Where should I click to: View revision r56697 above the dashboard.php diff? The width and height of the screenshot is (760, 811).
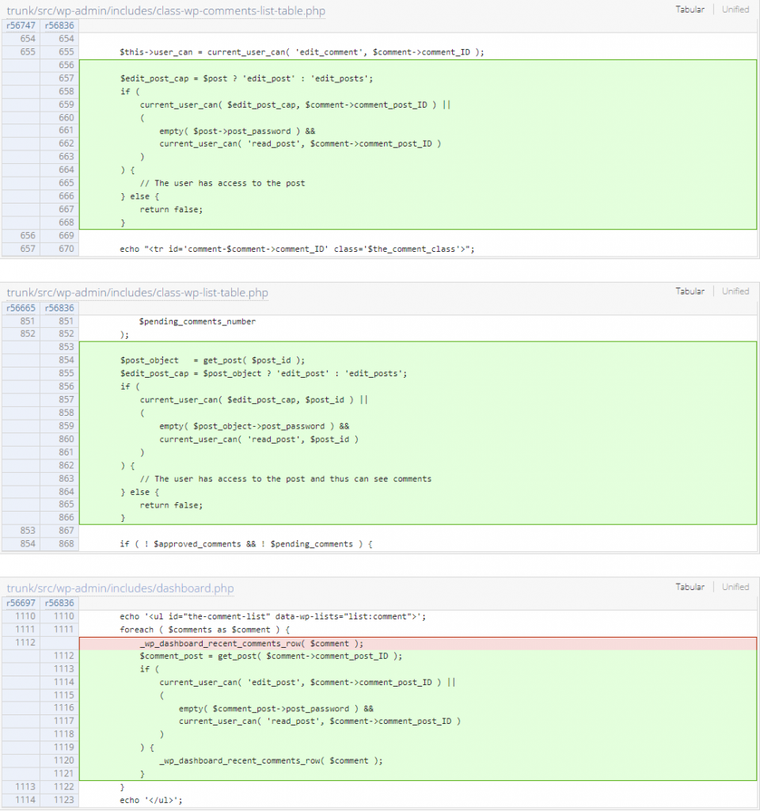click(x=20, y=603)
